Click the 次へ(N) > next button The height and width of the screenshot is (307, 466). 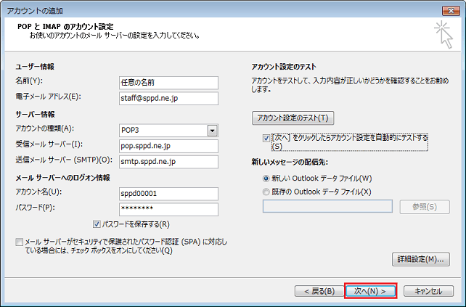tap(370, 291)
